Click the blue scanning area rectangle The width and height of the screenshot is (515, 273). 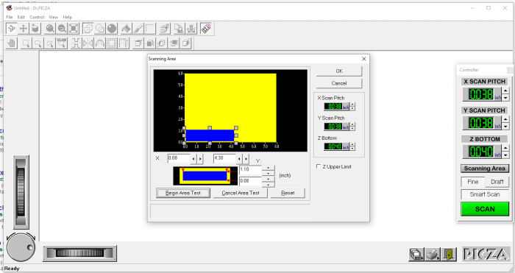pyautogui.click(x=210, y=135)
